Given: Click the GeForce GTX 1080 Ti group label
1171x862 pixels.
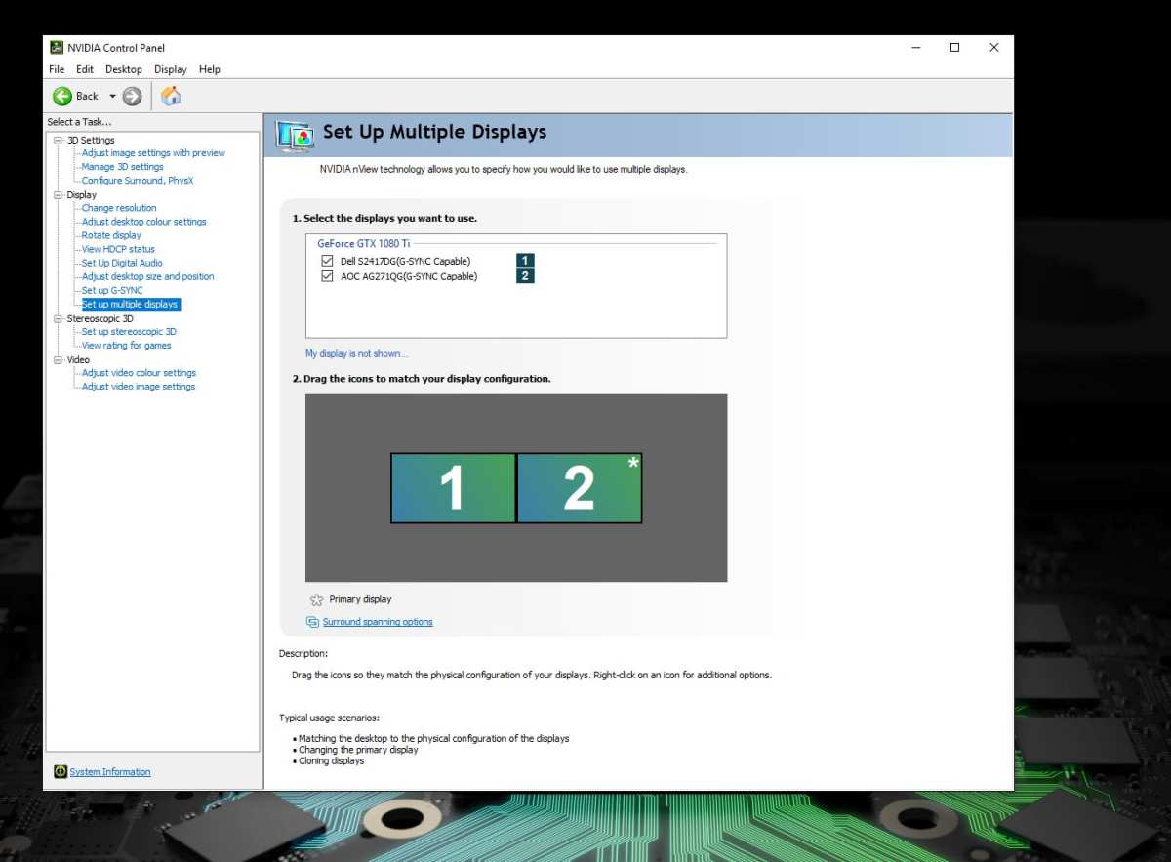Looking at the screenshot, I should pos(364,243).
